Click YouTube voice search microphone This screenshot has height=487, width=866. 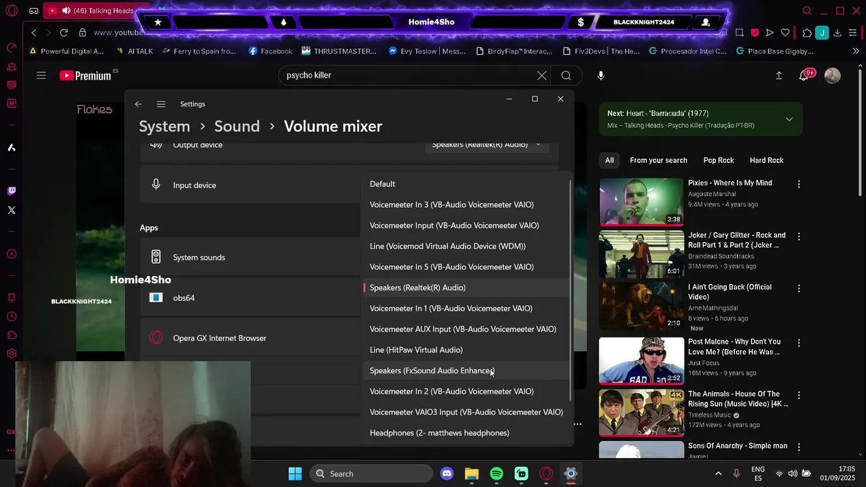pos(601,76)
